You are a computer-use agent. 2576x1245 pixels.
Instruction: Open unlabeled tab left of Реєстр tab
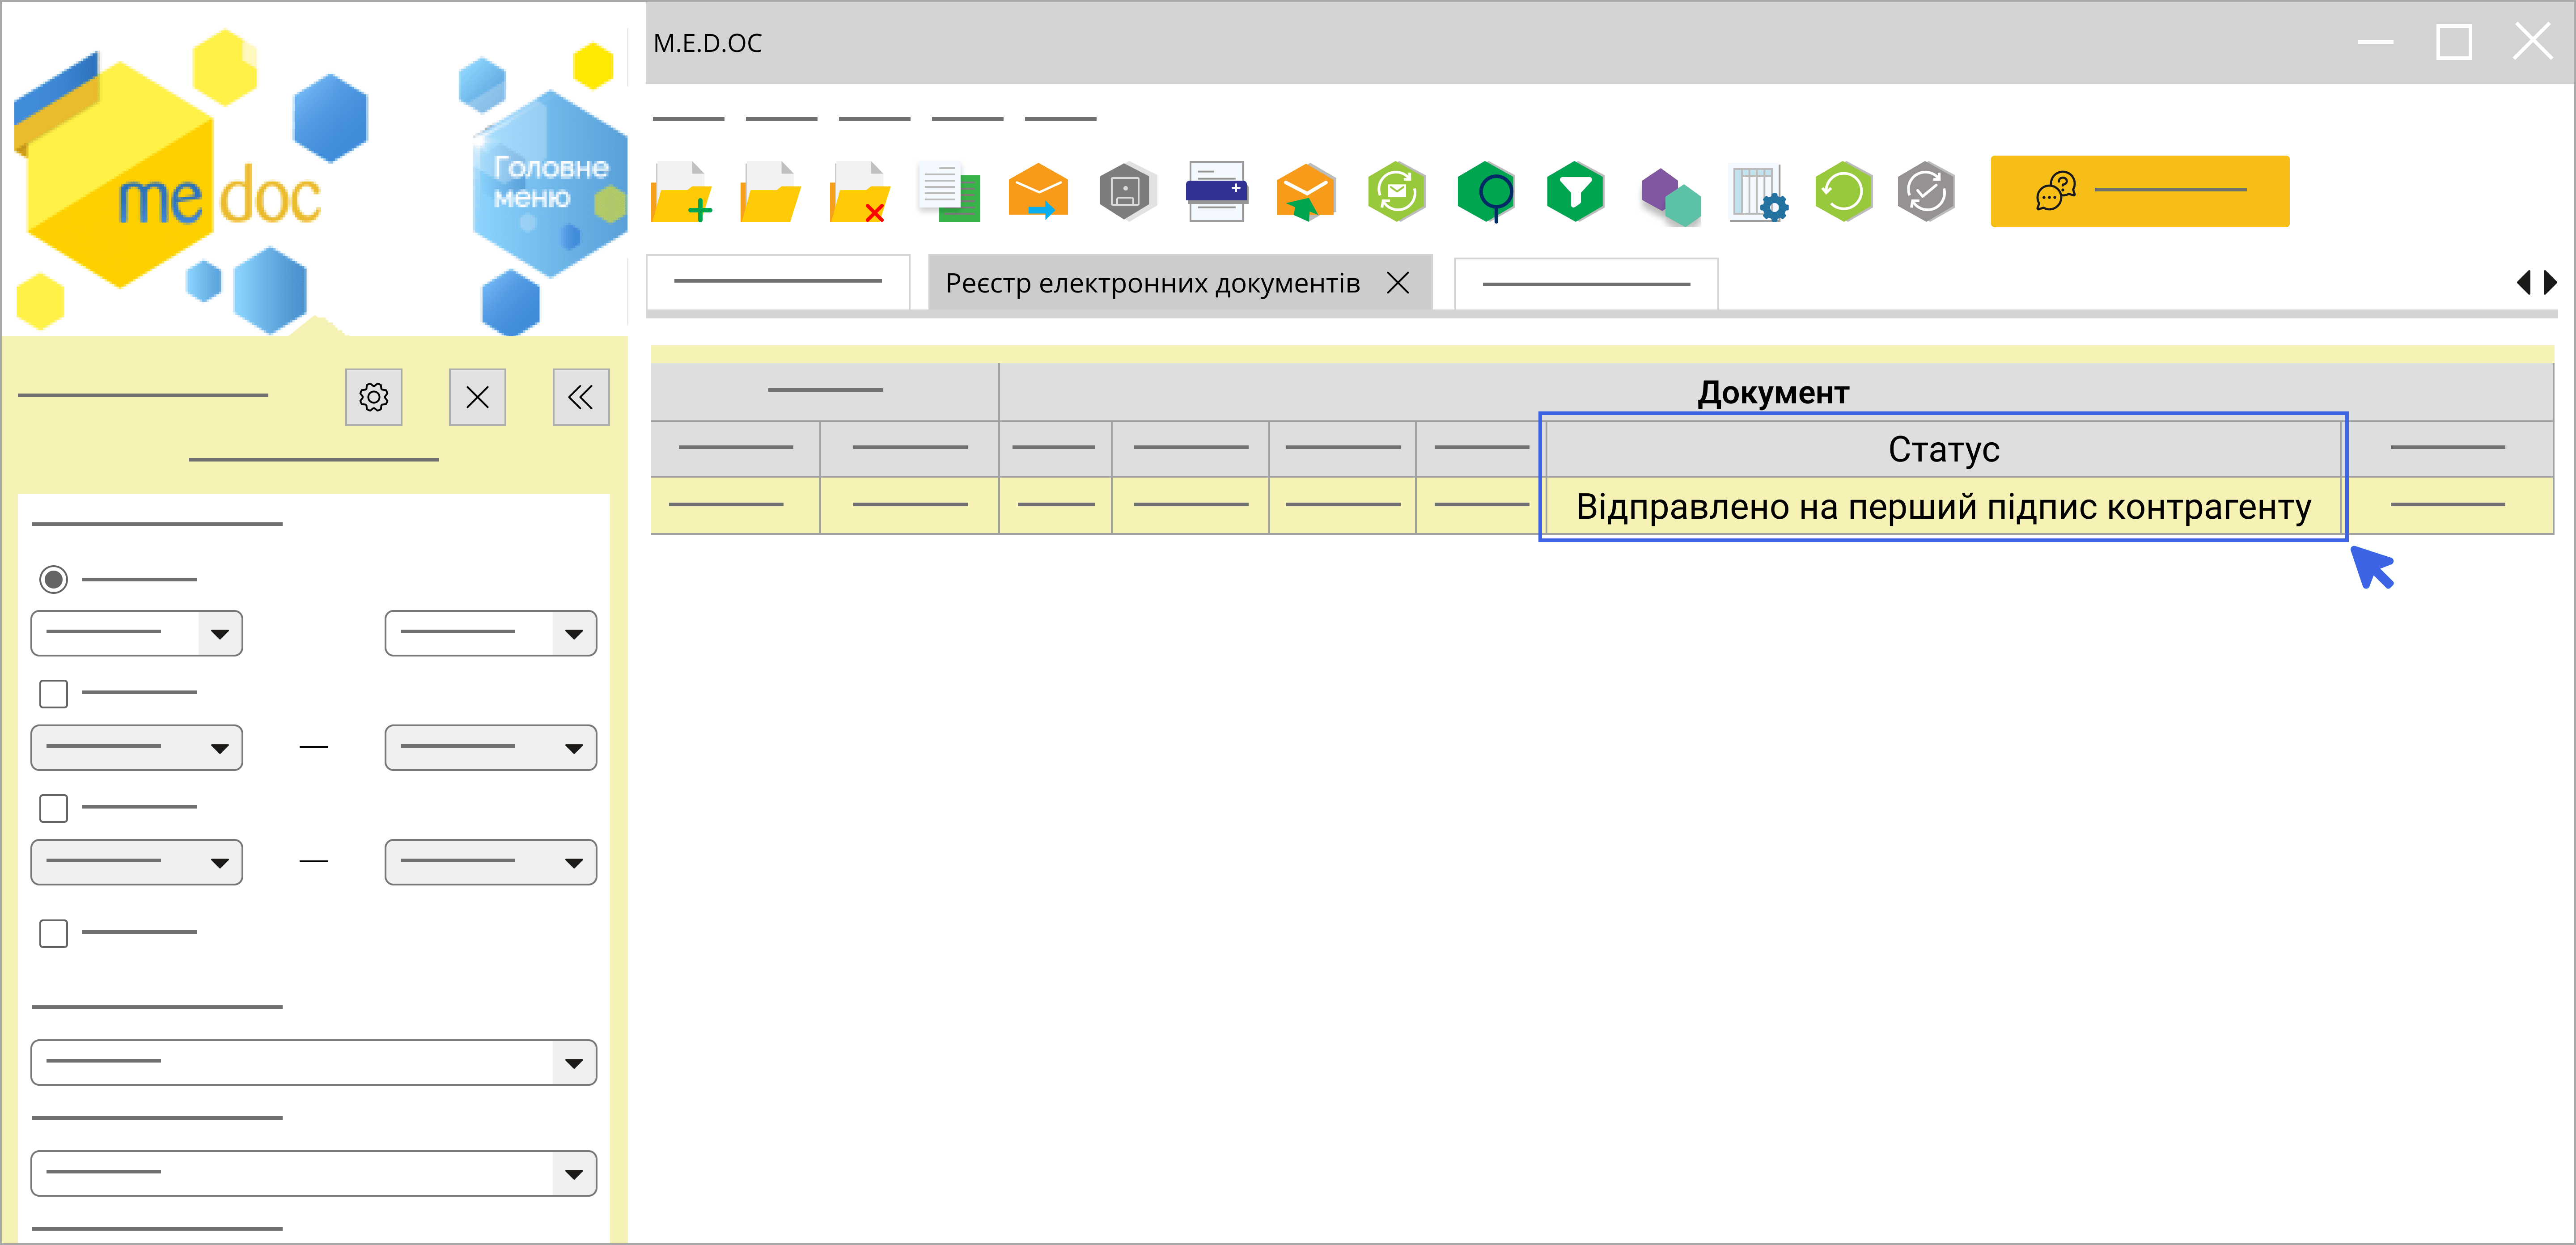[x=778, y=282]
